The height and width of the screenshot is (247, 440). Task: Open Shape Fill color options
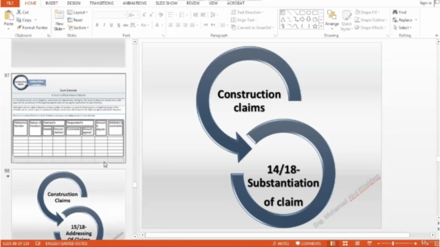(x=367, y=12)
